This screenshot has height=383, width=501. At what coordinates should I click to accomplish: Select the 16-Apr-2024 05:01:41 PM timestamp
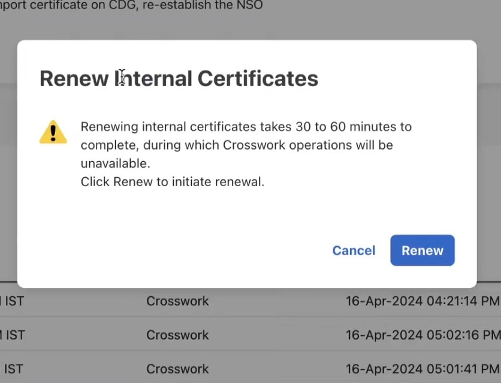[422, 369]
